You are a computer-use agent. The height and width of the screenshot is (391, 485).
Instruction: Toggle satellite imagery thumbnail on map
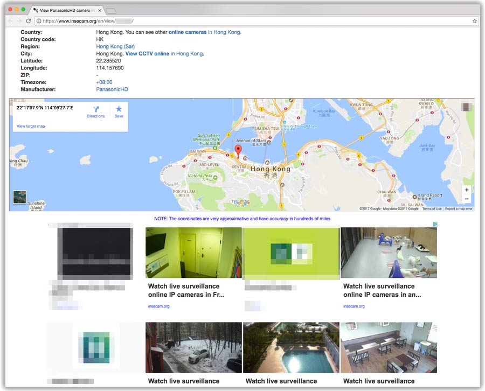19,197
